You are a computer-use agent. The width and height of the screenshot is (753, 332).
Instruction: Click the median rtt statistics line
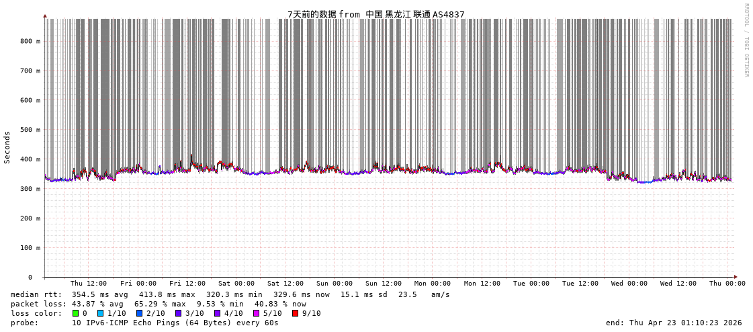230,294
